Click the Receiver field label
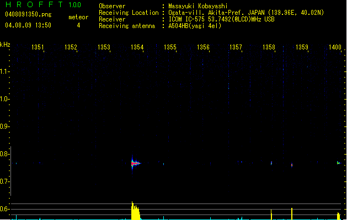 [112, 19]
